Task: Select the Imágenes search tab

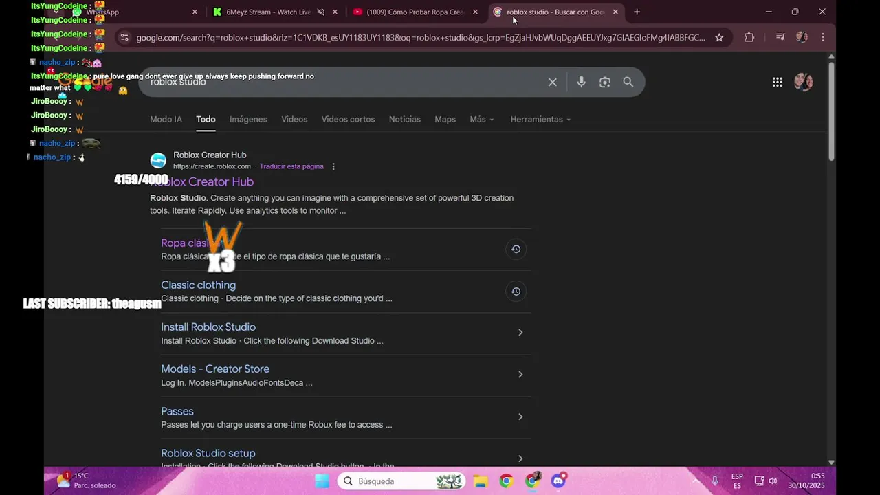Action: [248, 120]
